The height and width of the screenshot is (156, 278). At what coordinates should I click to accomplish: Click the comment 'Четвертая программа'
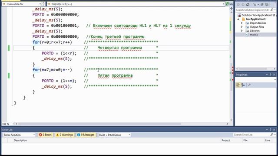120,48
